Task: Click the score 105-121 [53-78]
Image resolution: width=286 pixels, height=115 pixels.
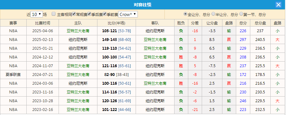Action: [116, 31]
